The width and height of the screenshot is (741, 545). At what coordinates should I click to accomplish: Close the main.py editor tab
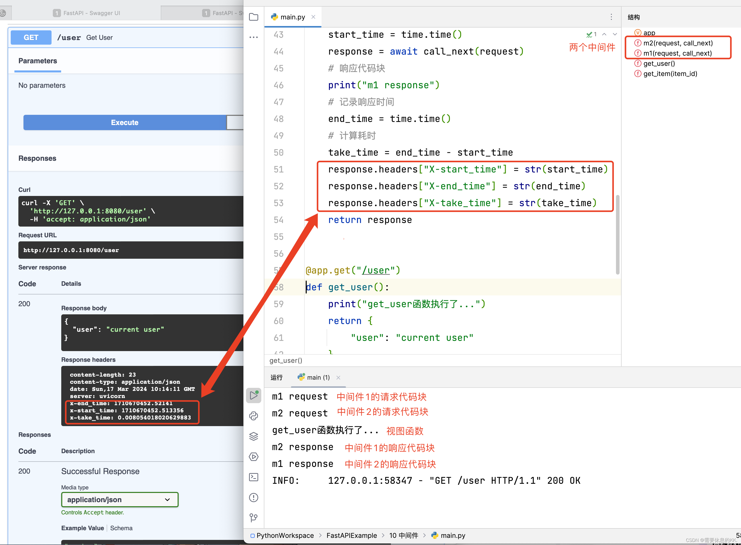coord(313,17)
